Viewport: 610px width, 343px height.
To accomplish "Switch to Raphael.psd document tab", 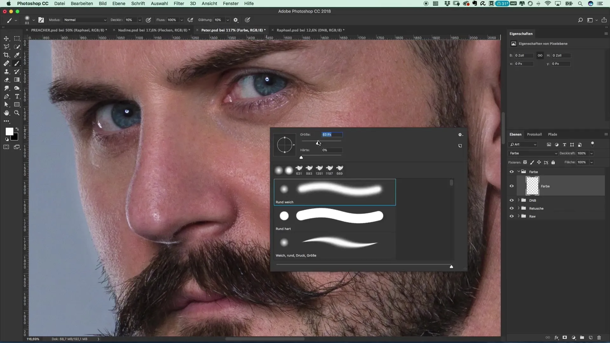I will 310,30.
